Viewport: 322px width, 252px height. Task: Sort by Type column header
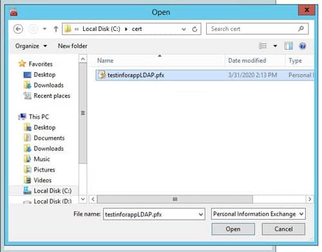pyautogui.click(x=295, y=61)
